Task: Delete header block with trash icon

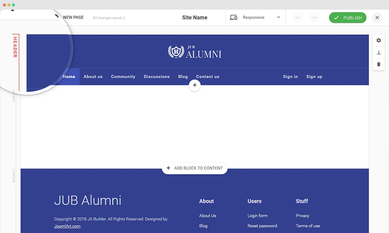Action: click(x=379, y=64)
